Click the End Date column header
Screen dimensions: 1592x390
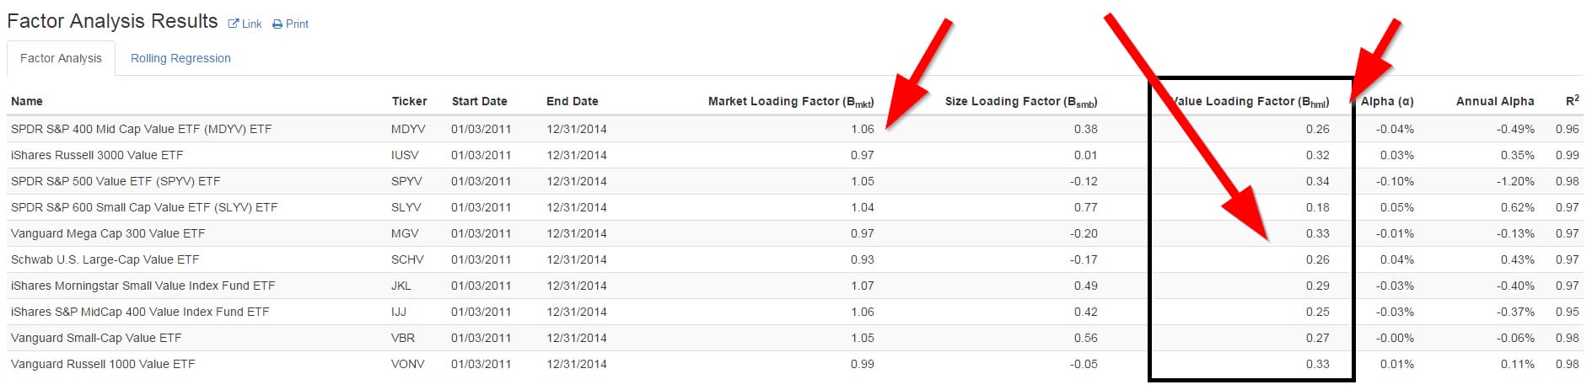[572, 101]
